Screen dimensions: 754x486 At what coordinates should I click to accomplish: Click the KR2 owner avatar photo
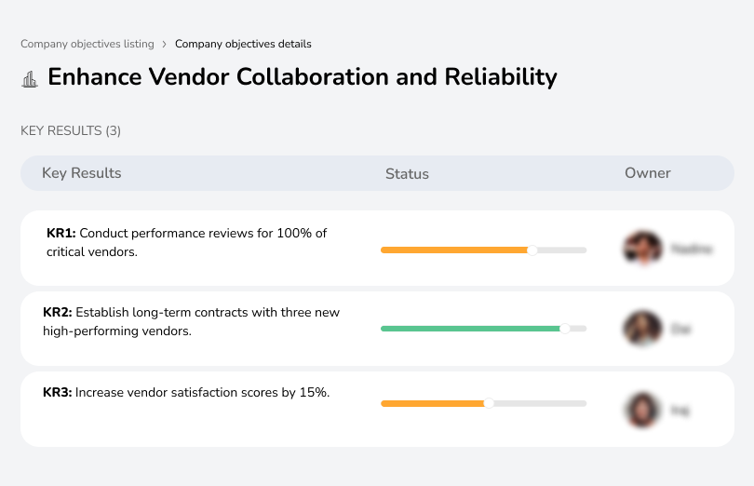click(642, 329)
